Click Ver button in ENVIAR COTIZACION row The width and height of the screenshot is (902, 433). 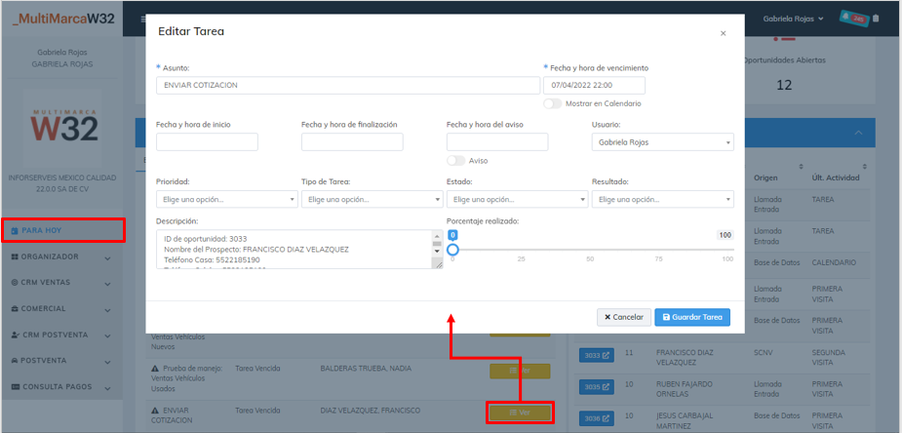(520, 413)
